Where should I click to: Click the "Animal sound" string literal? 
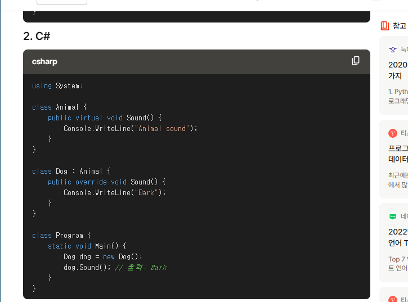click(x=162, y=128)
